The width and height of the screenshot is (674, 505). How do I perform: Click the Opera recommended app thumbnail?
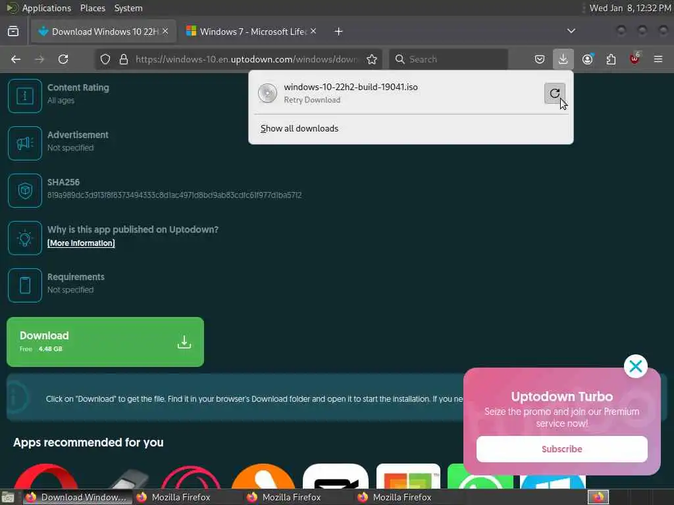click(x=47, y=476)
